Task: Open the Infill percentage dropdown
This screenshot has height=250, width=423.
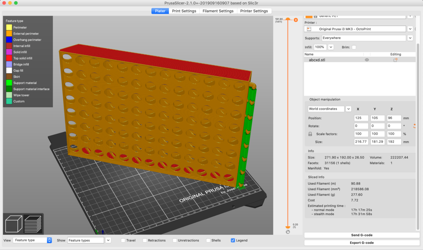Action: point(330,47)
